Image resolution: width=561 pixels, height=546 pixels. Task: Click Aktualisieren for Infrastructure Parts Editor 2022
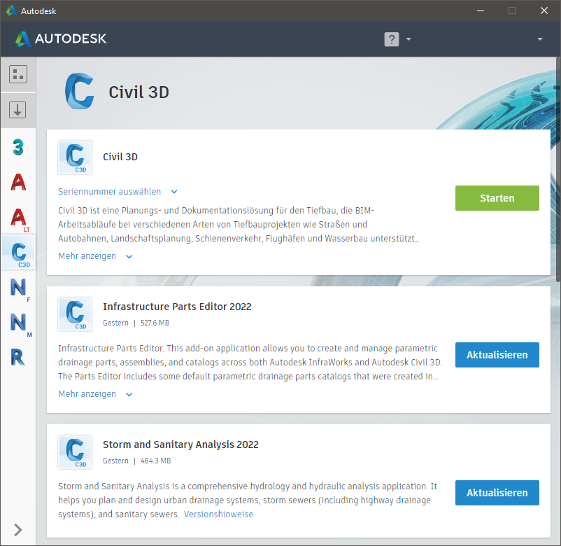pyautogui.click(x=497, y=355)
